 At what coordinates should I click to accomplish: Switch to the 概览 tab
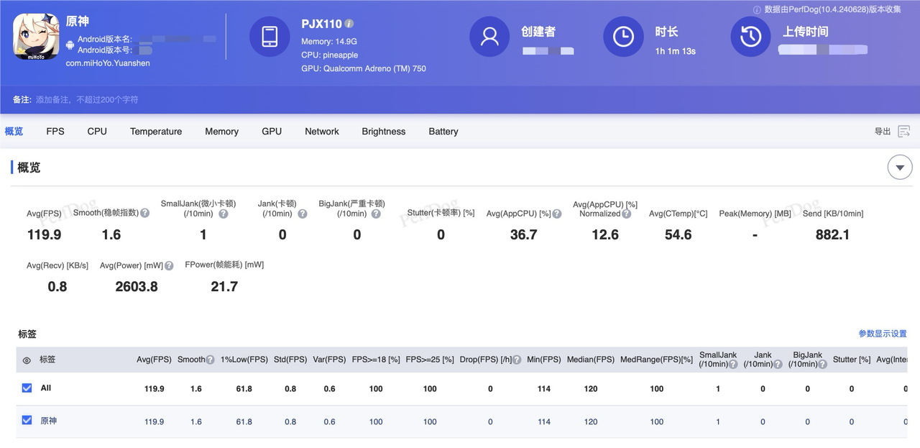(14, 131)
